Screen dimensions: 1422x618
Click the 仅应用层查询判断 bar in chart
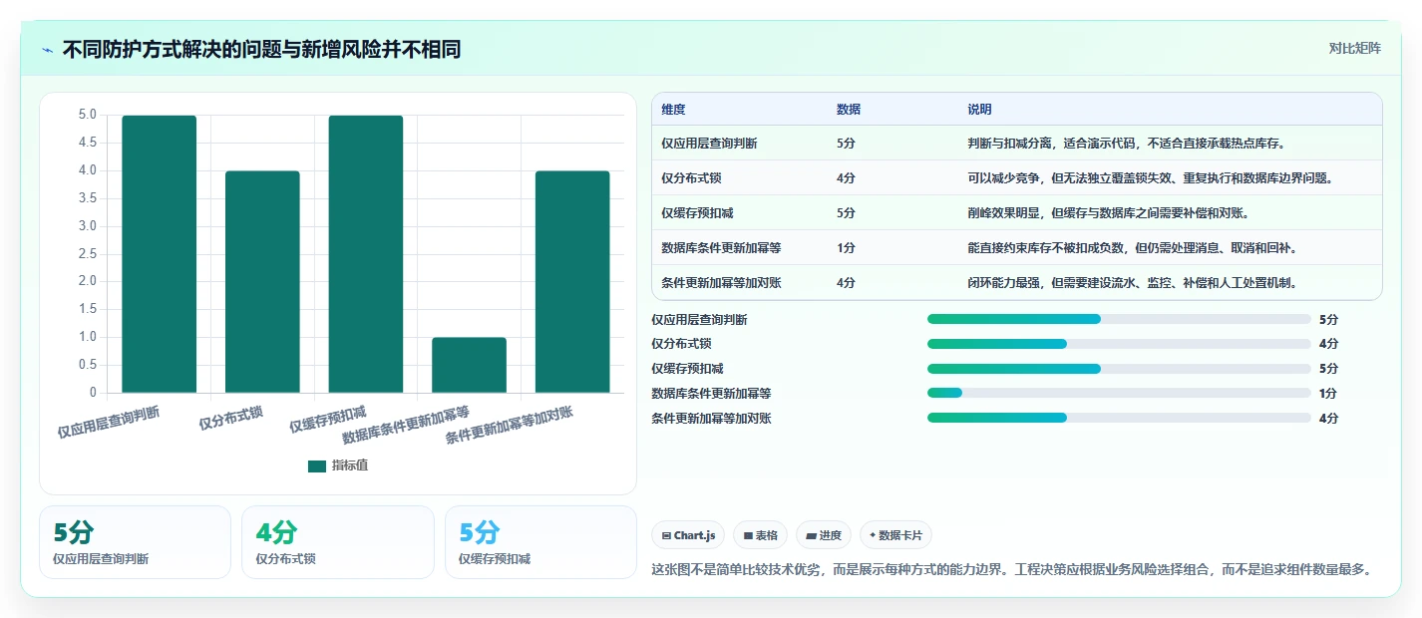point(160,254)
